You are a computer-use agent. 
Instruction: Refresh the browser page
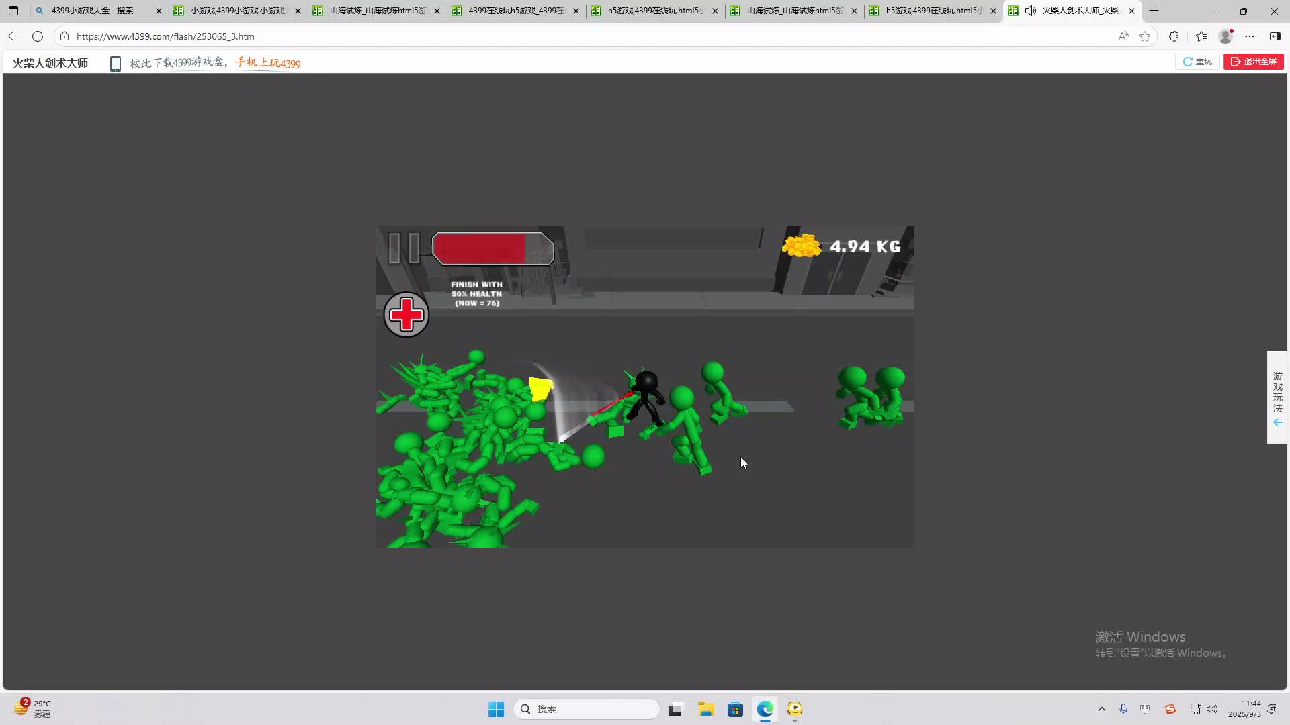pyautogui.click(x=38, y=36)
